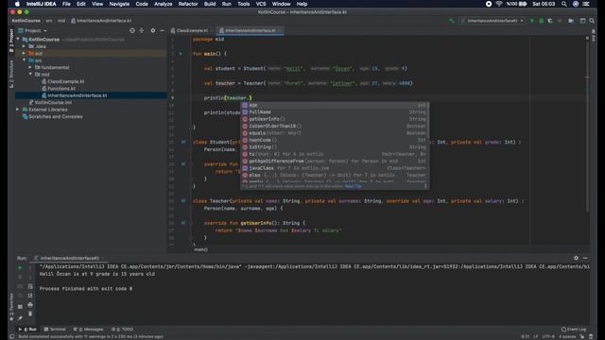
Task: Click the Next Tip link in the completion popup
Action: 353,186
